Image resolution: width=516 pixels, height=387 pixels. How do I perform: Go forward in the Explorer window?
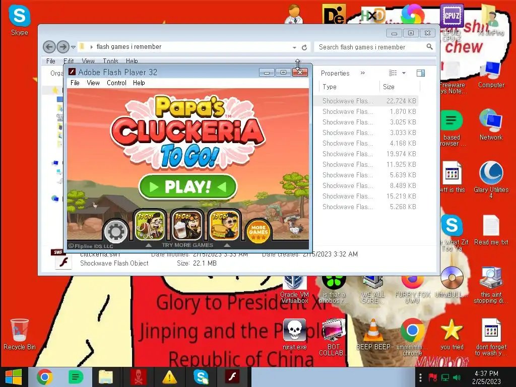pyautogui.click(x=63, y=47)
